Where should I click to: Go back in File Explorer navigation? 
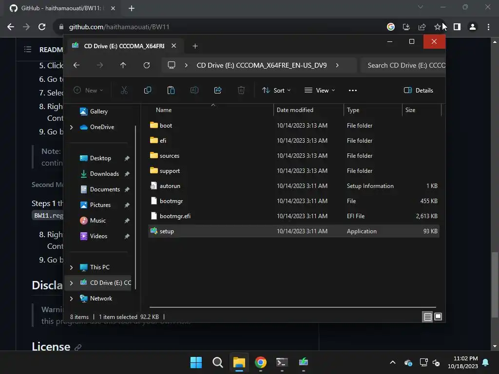pos(77,65)
